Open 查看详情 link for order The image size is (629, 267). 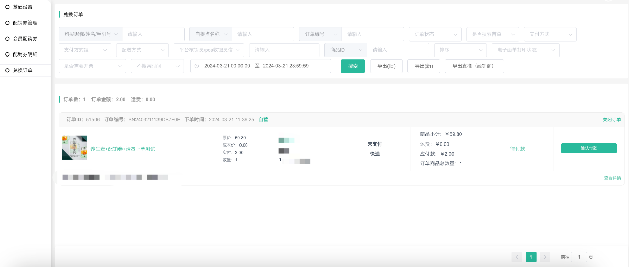[x=612, y=178]
